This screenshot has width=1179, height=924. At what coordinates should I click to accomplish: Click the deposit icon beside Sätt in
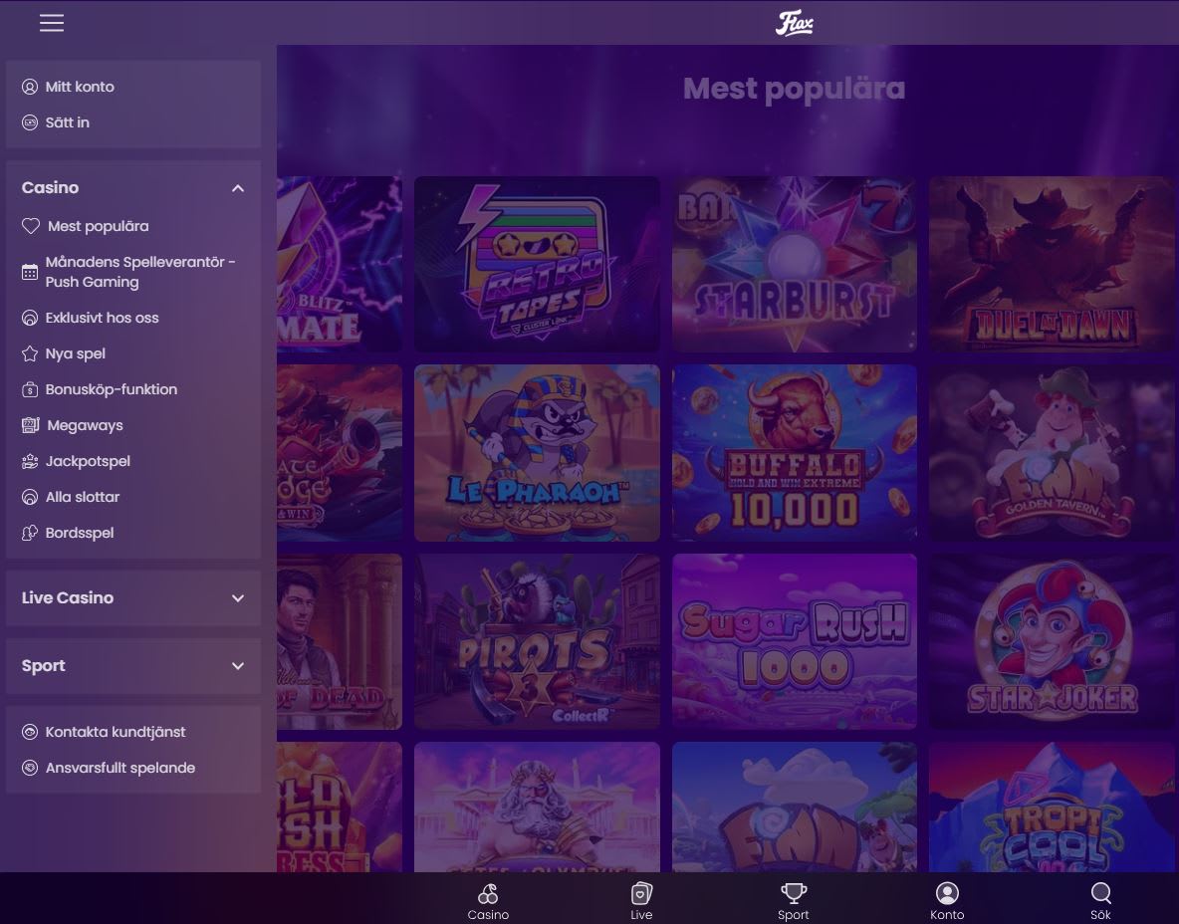pos(29,122)
